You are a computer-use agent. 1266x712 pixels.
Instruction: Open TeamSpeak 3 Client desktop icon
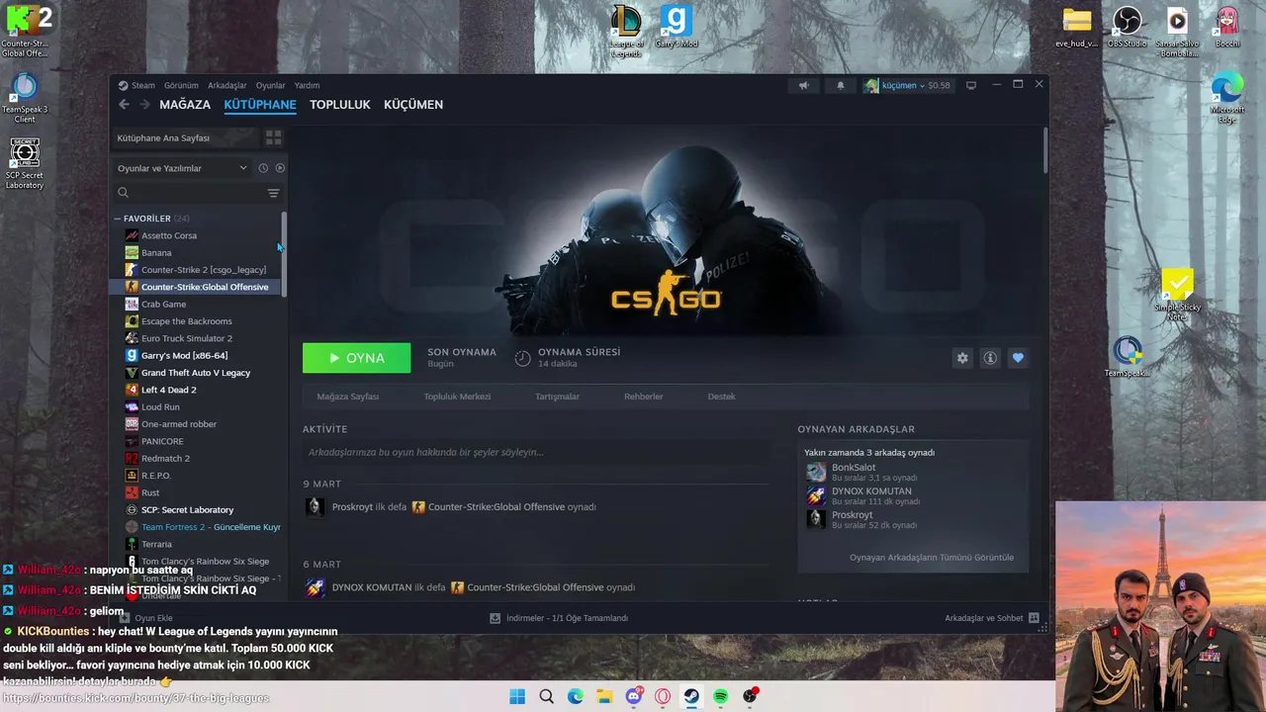tap(25, 98)
